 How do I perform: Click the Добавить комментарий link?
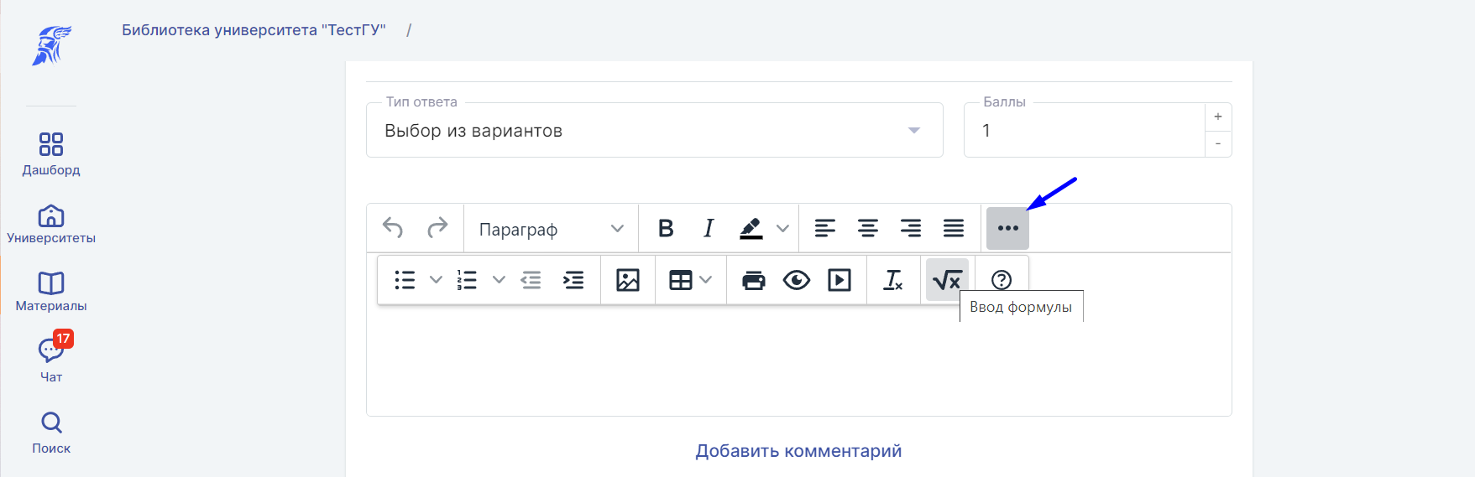point(798,451)
